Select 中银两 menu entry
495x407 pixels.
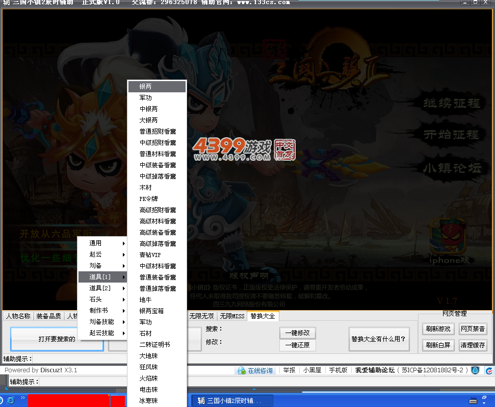[x=157, y=109]
